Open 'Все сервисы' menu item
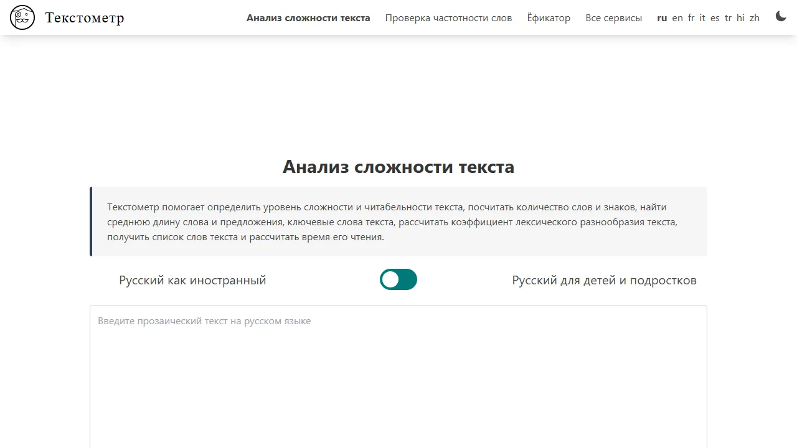Viewport: 797px width, 448px height. (614, 18)
